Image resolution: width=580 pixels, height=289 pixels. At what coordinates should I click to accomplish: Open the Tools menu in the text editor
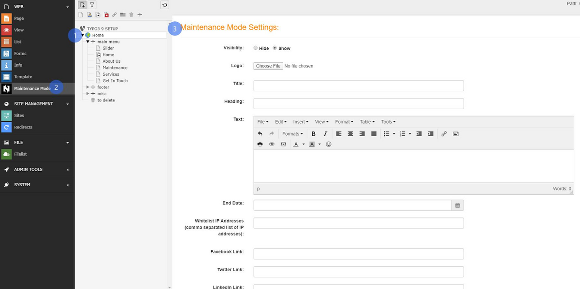(388, 122)
